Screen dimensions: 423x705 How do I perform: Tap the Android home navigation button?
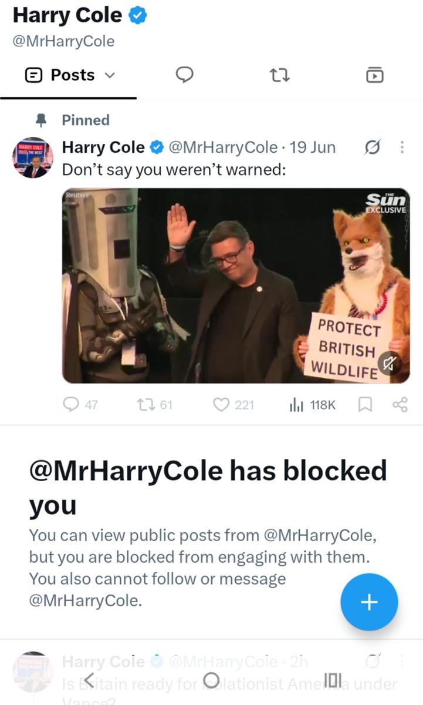pyautogui.click(x=211, y=680)
